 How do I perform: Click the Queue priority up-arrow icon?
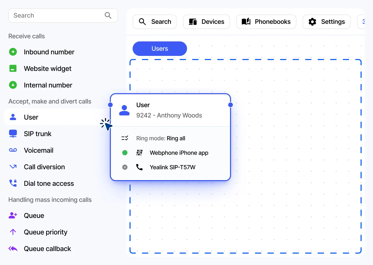coord(13,232)
